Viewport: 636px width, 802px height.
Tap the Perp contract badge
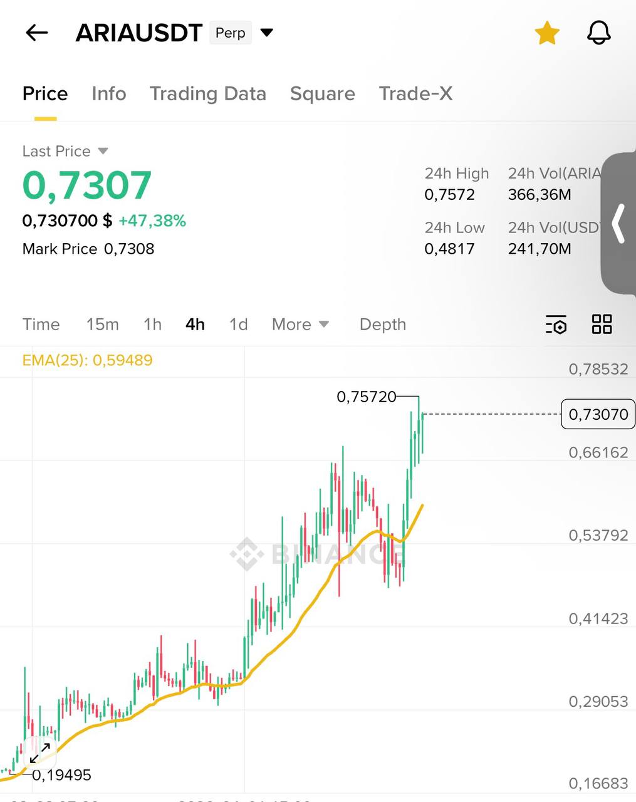(230, 33)
